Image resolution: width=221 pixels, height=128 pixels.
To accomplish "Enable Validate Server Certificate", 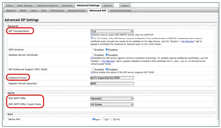I will [93, 55].
